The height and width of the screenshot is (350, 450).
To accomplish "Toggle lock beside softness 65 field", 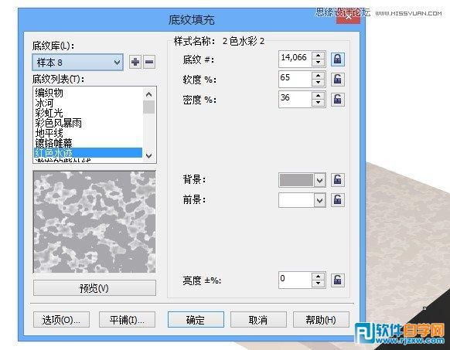I will (x=337, y=79).
